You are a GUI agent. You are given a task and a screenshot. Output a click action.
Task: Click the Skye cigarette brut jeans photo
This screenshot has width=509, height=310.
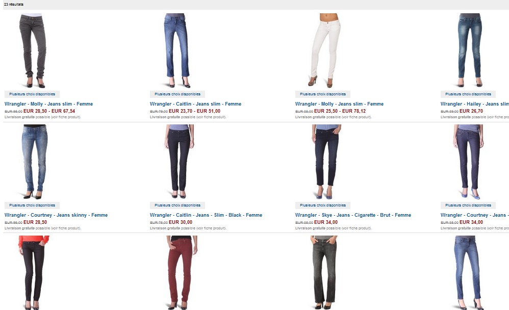(x=325, y=162)
